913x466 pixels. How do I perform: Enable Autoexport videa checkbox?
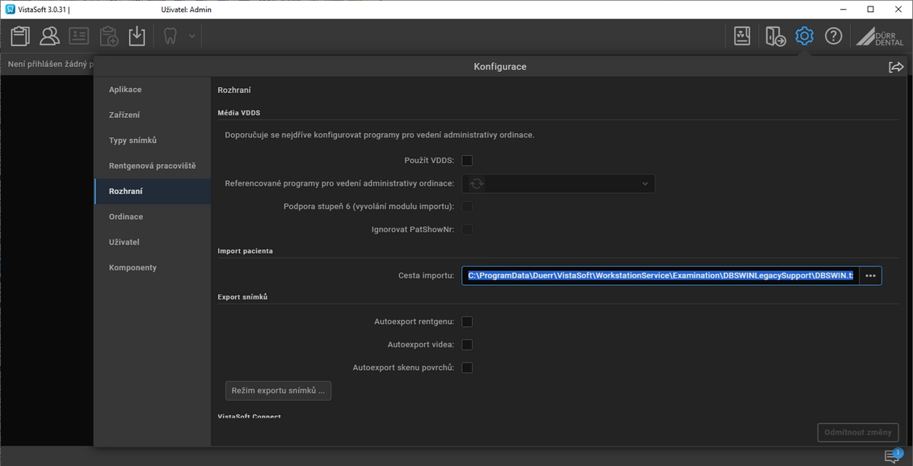467,345
